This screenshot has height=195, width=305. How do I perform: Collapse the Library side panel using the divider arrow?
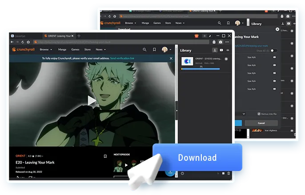point(177,111)
